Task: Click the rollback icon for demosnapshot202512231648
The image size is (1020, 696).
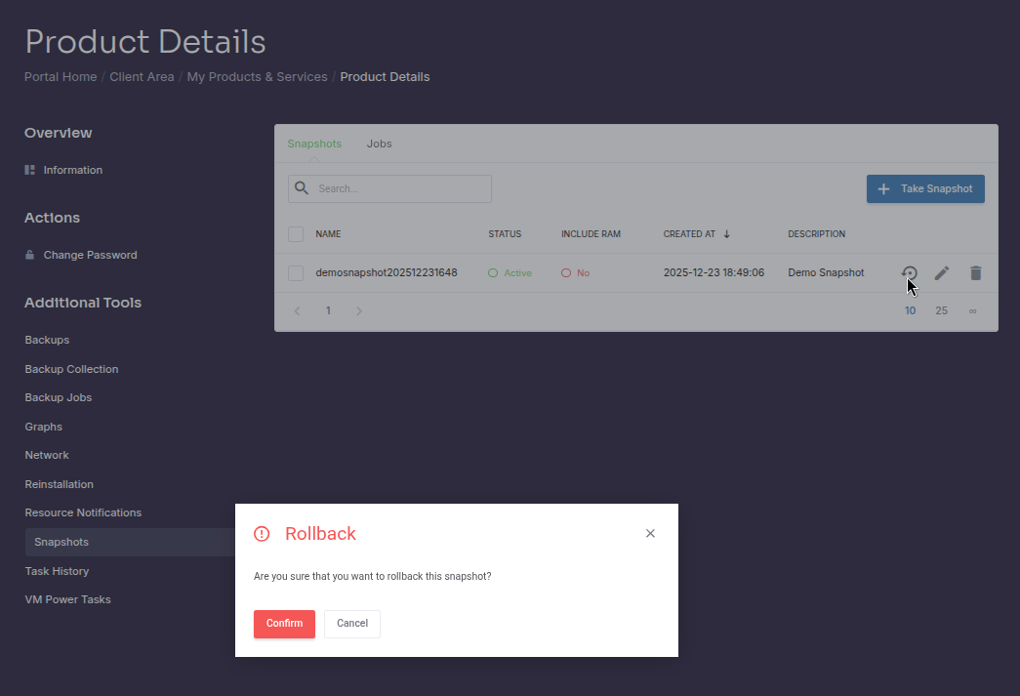Action: click(x=909, y=273)
